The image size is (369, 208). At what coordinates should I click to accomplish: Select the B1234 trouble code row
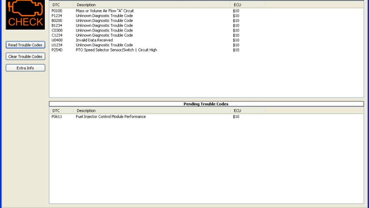(104, 25)
